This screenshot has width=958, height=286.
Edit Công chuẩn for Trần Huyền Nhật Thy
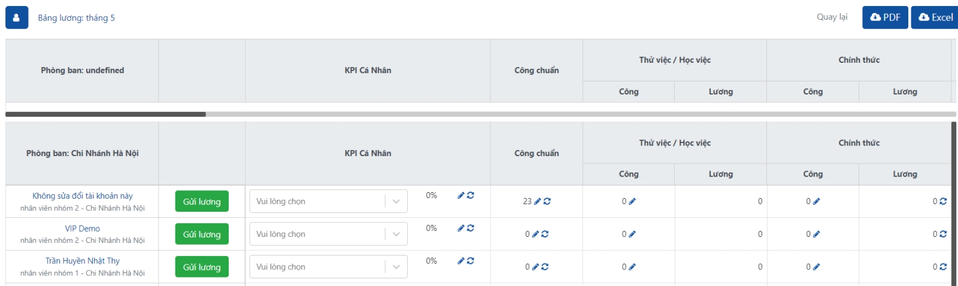[535, 267]
